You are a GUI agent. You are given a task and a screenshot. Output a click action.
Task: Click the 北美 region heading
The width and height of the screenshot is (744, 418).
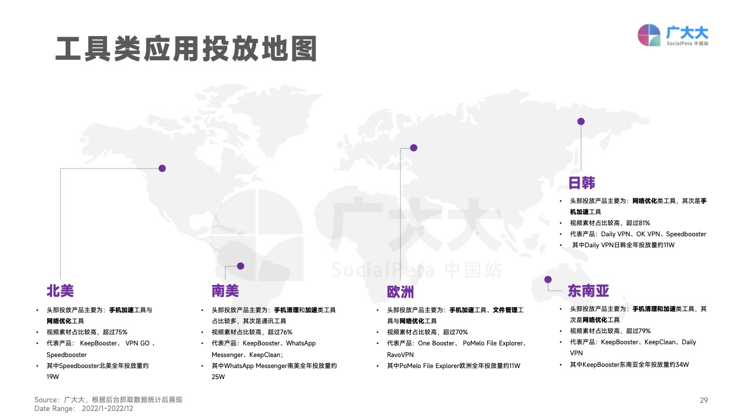pyautogui.click(x=60, y=290)
